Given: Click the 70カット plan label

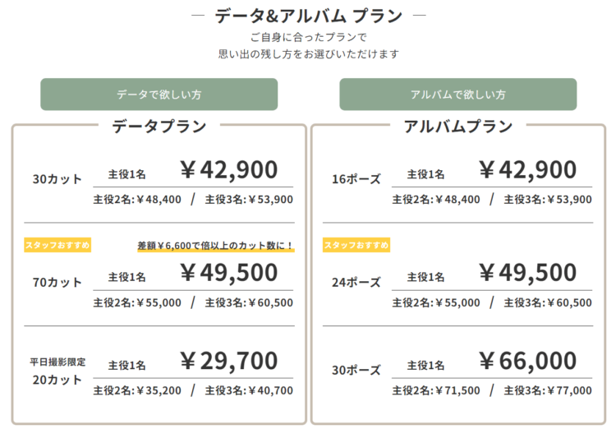Looking at the screenshot, I should point(57,283).
